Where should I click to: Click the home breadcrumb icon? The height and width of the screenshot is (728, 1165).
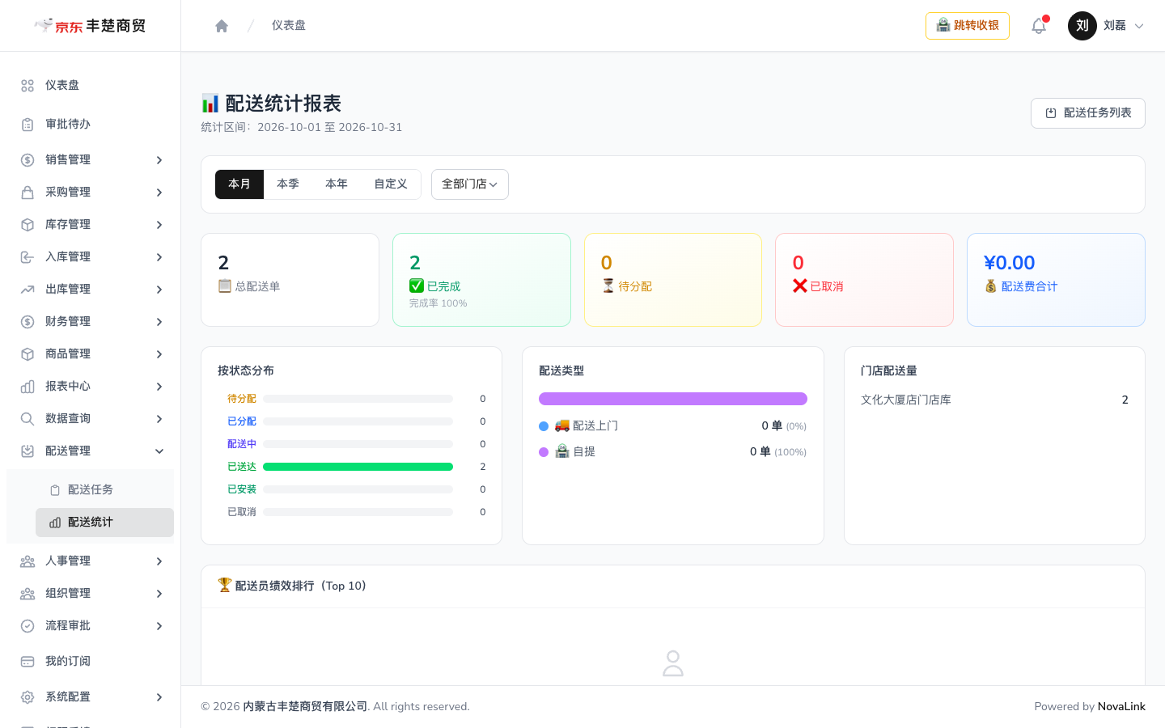tap(222, 26)
